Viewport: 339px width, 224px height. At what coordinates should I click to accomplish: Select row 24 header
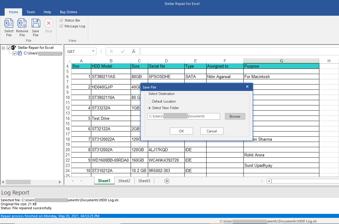(x=68, y=171)
